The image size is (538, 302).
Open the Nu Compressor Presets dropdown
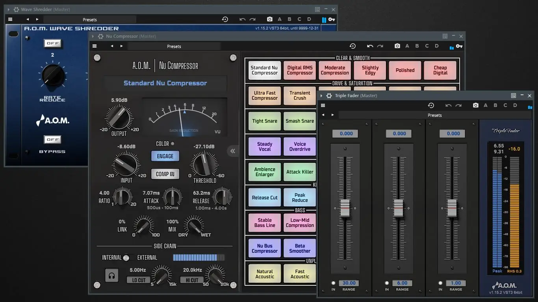pos(174,46)
